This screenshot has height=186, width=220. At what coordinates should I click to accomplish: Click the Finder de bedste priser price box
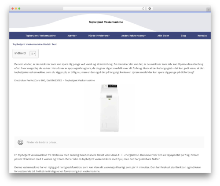109,142
